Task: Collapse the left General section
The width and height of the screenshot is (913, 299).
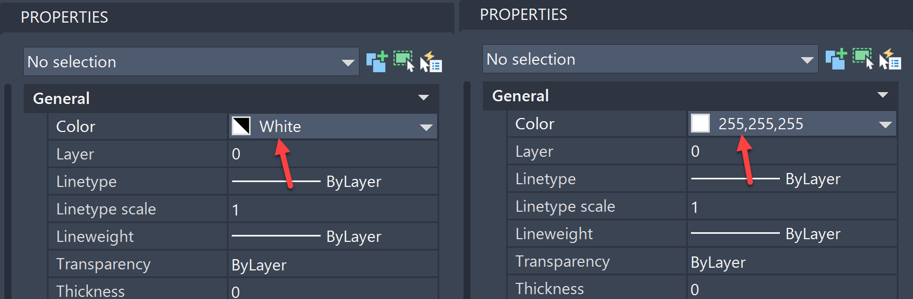Action: (x=424, y=98)
